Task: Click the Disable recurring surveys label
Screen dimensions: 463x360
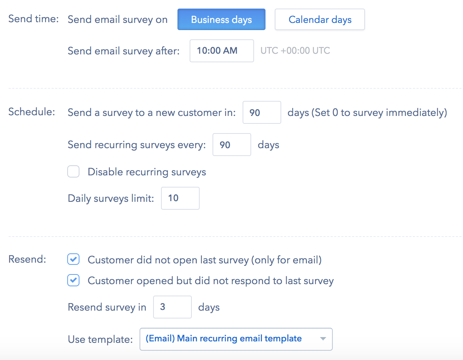Action: point(147,172)
